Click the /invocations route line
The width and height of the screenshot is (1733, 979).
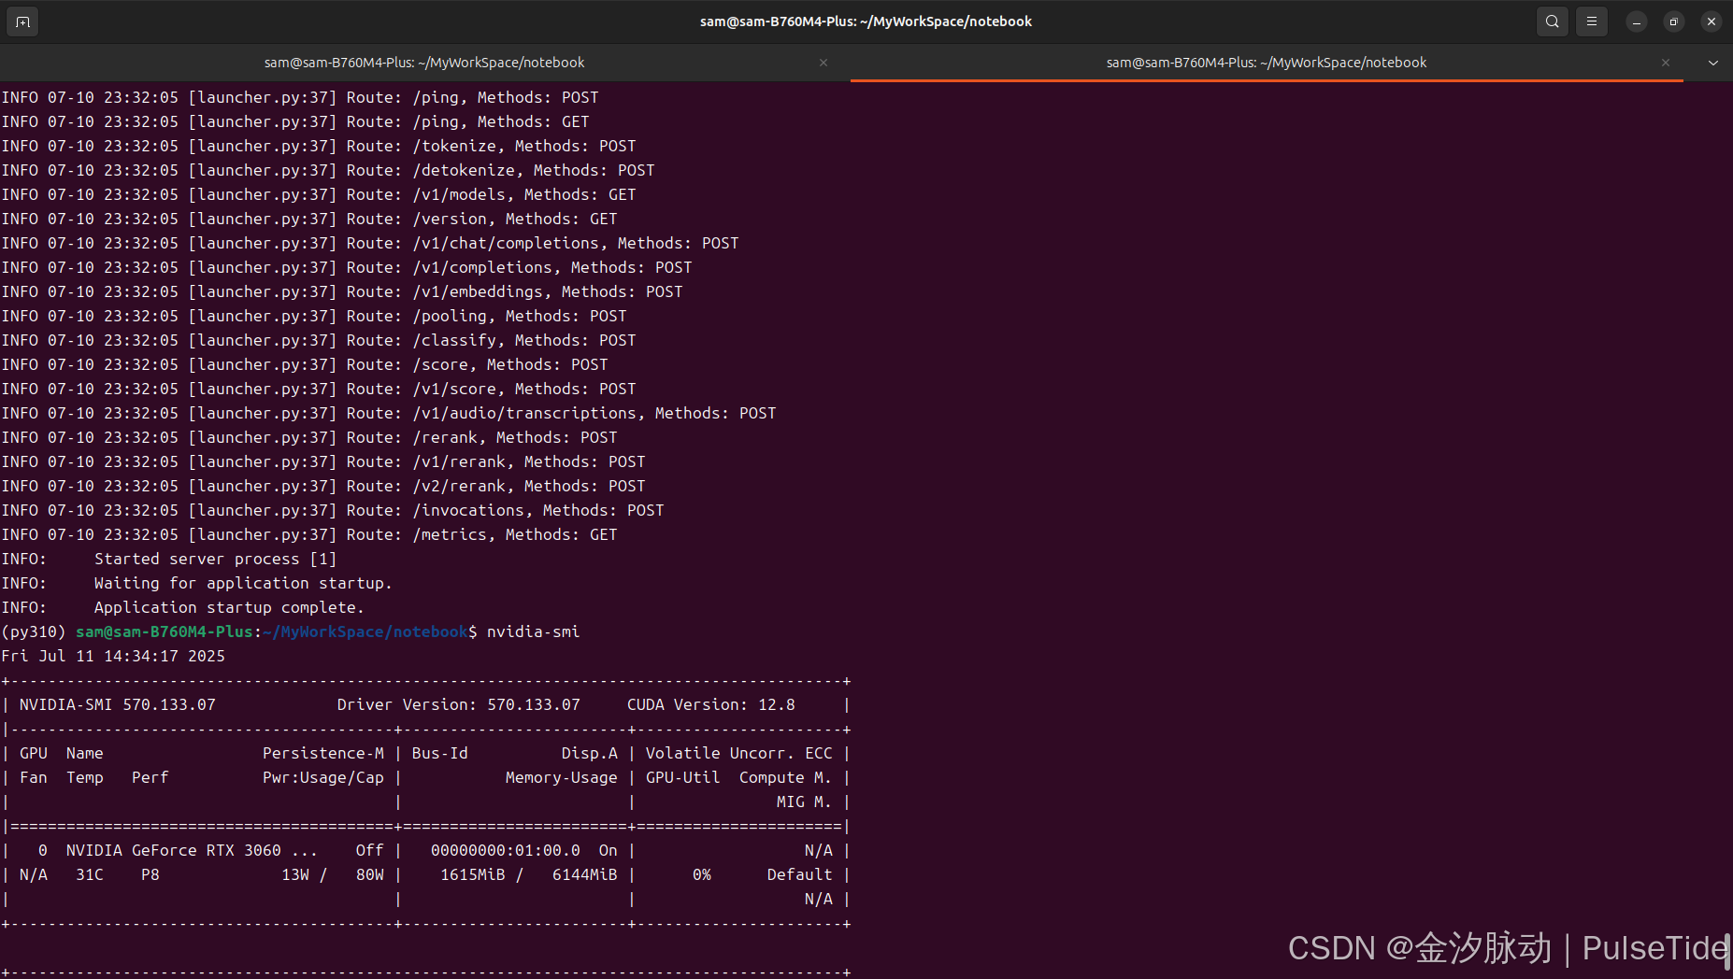pyautogui.click(x=333, y=510)
